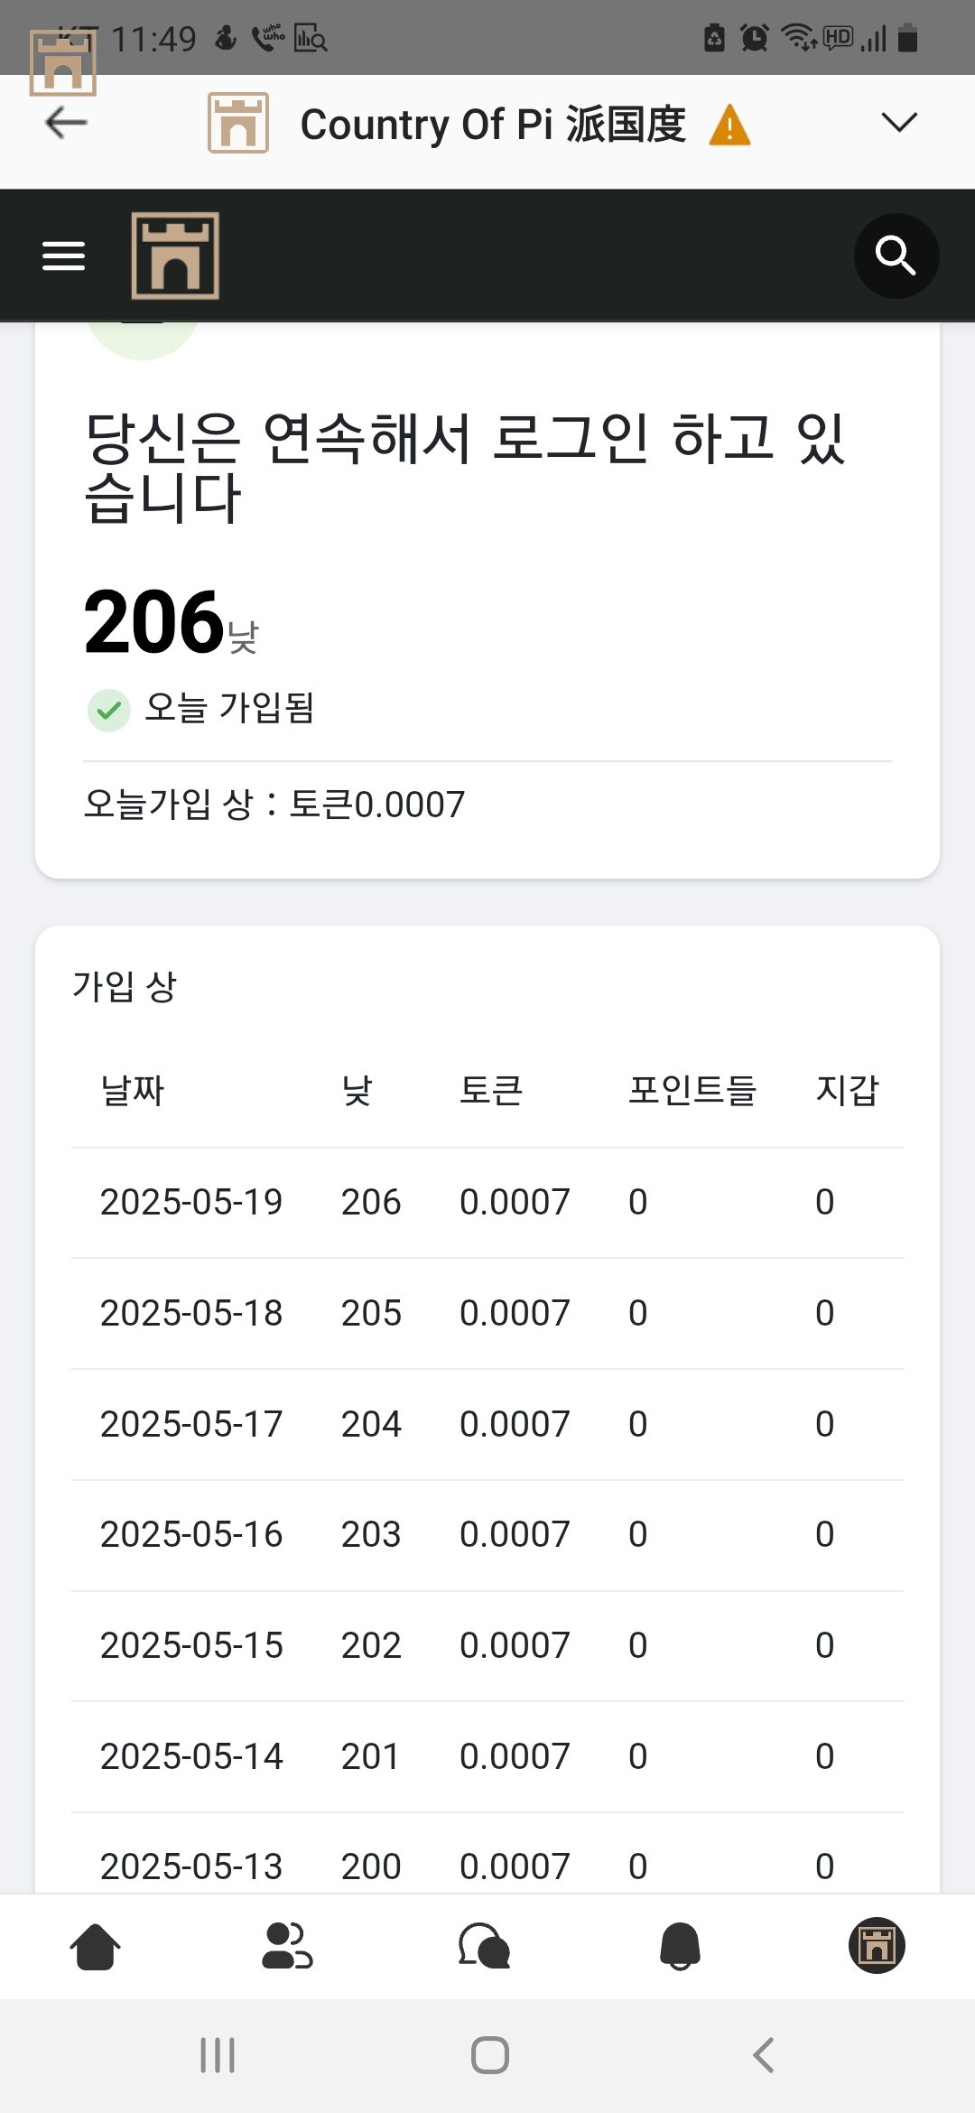Expand the chevron dropdown in title bar
Image resolution: width=975 pixels, height=2113 pixels.
[899, 122]
